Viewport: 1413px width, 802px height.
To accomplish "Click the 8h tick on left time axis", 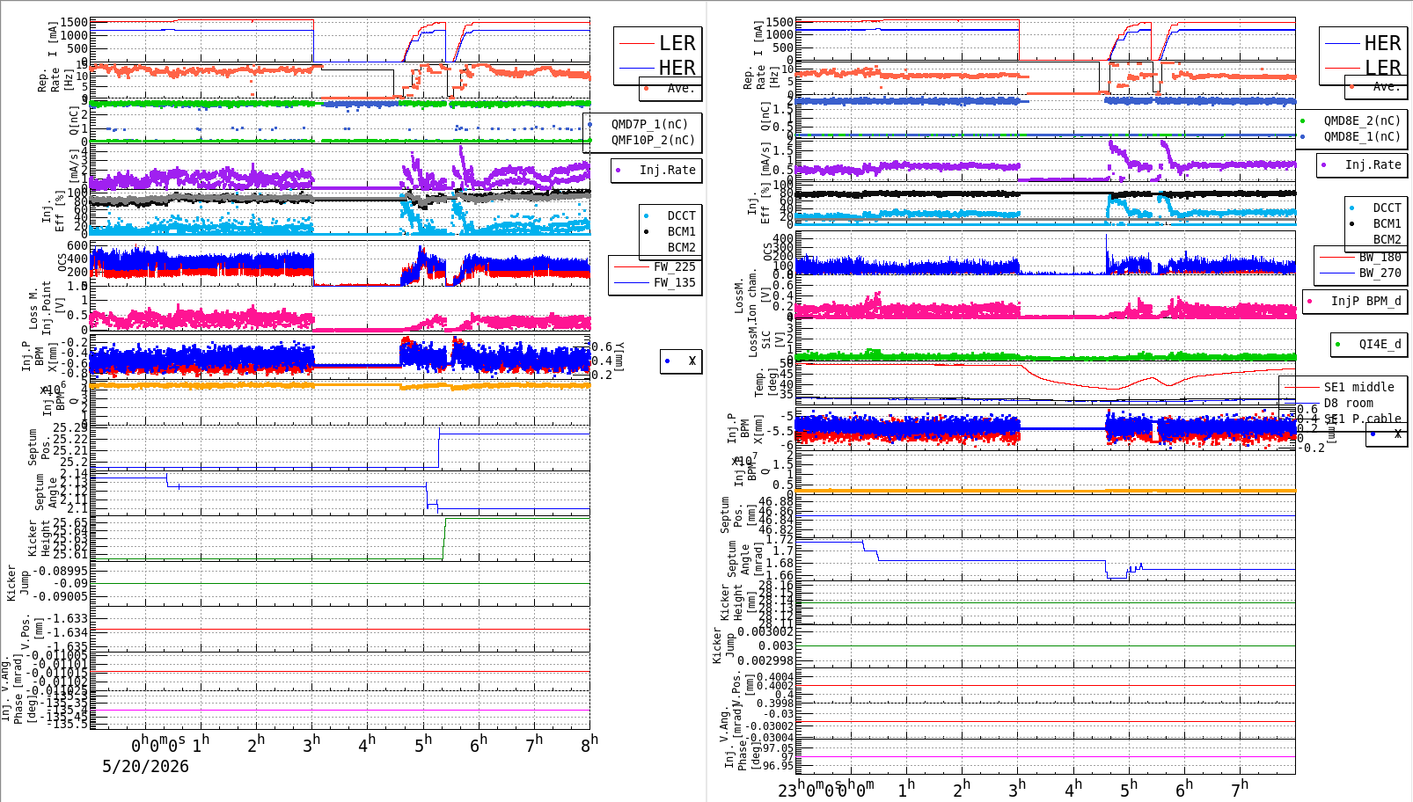I will (x=589, y=743).
